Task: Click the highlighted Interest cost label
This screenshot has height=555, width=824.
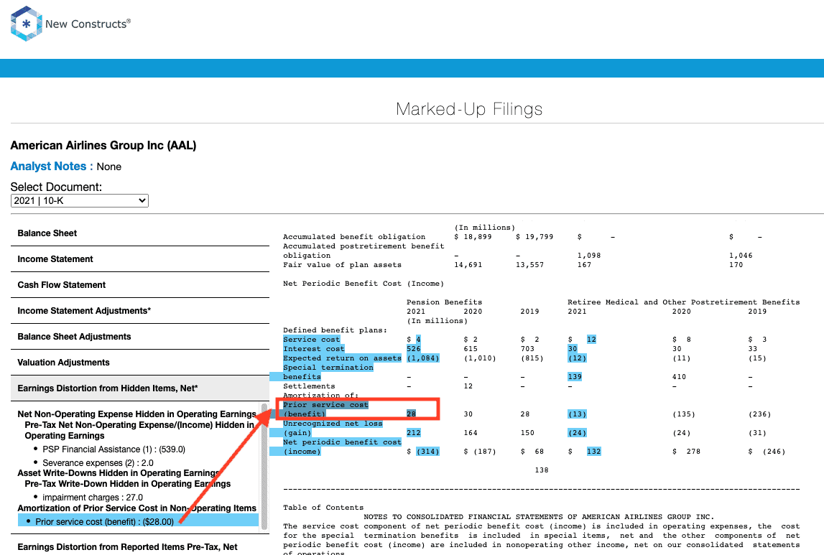Action: tap(314, 349)
